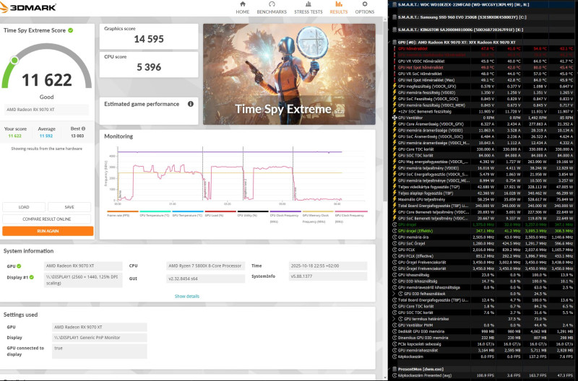Click the Average score value 11 592

tap(46, 136)
